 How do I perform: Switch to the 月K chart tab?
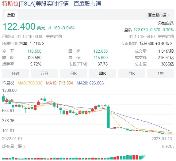point(132,73)
